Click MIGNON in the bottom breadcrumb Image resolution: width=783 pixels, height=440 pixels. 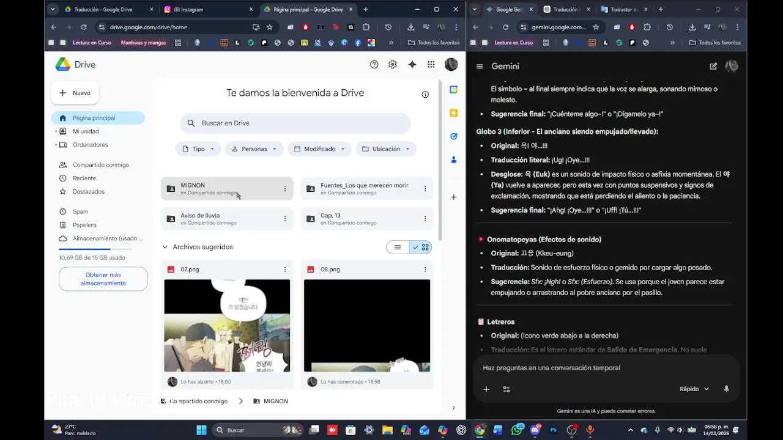[270, 402]
